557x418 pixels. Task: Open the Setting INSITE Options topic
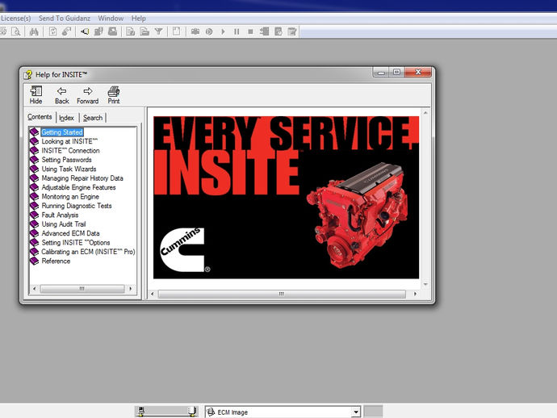(x=76, y=243)
